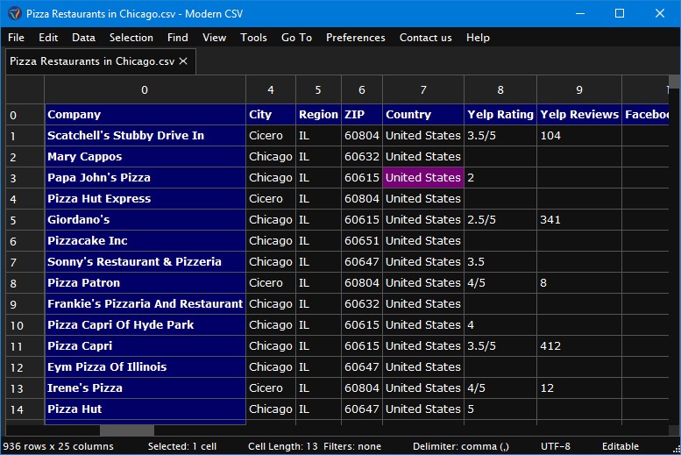Click the Company header cell

(x=145, y=115)
